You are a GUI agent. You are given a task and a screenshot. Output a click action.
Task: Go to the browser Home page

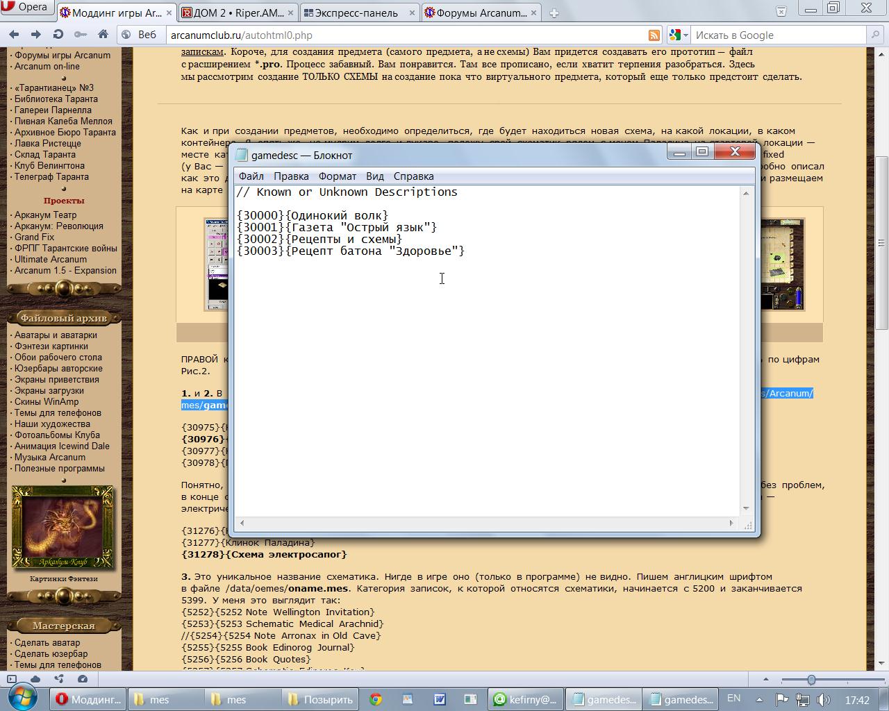coord(103,35)
